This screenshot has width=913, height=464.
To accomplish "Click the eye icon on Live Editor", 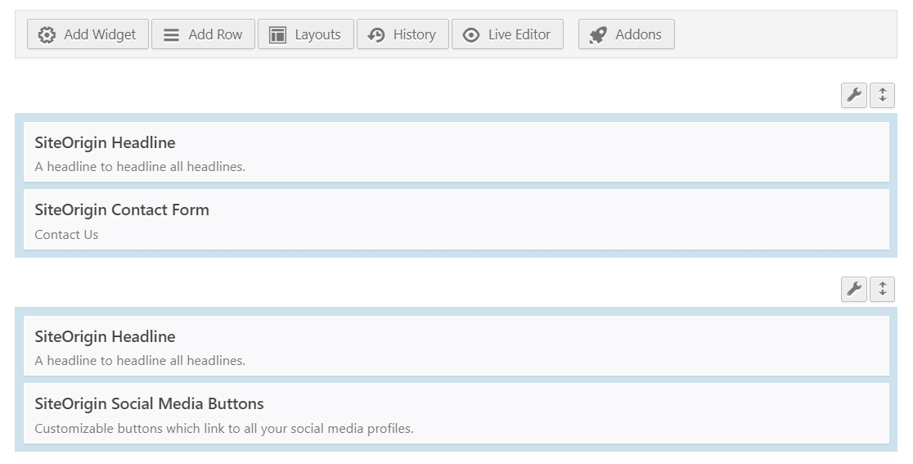I will (471, 34).
